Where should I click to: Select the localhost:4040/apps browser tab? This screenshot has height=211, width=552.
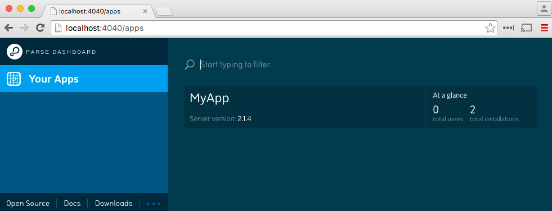[x=98, y=11]
